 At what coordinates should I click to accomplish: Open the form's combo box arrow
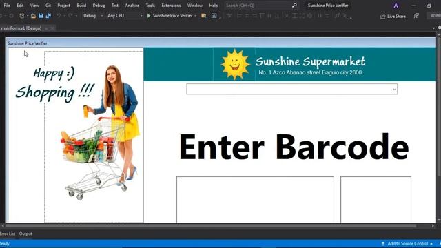coord(394,89)
